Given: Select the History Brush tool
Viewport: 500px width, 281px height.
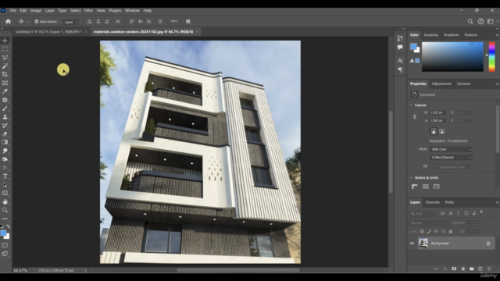Looking at the screenshot, I should coord(5,126).
